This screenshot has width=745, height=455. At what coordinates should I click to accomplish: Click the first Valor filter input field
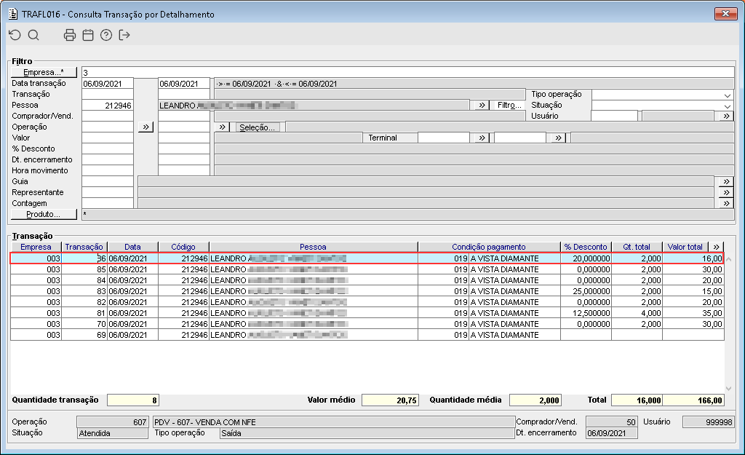tap(108, 138)
